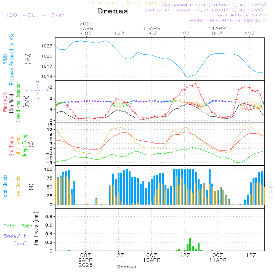
Task: Click the '1hr Precip (mm)' axis label
Action: tap(36, 229)
